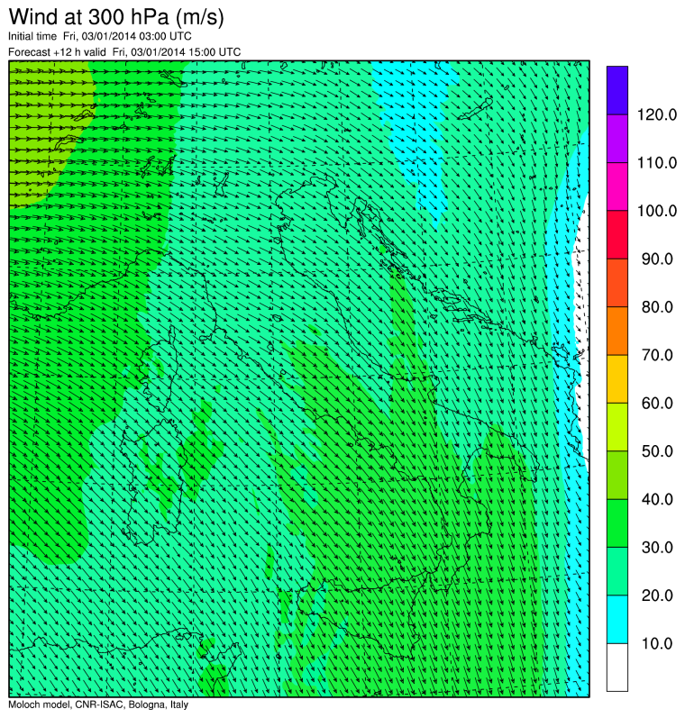Click the 'Moloch model, CNR-ISAC, Bologna, Italy' credit

(x=98, y=704)
